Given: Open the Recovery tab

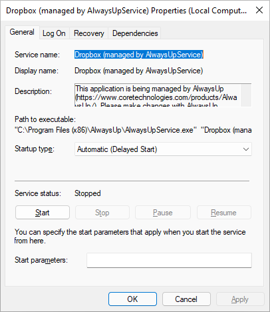Looking at the screenshot, I should (x=88, y=33).
